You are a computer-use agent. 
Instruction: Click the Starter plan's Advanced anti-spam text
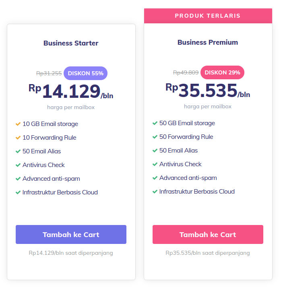point(51,179)
